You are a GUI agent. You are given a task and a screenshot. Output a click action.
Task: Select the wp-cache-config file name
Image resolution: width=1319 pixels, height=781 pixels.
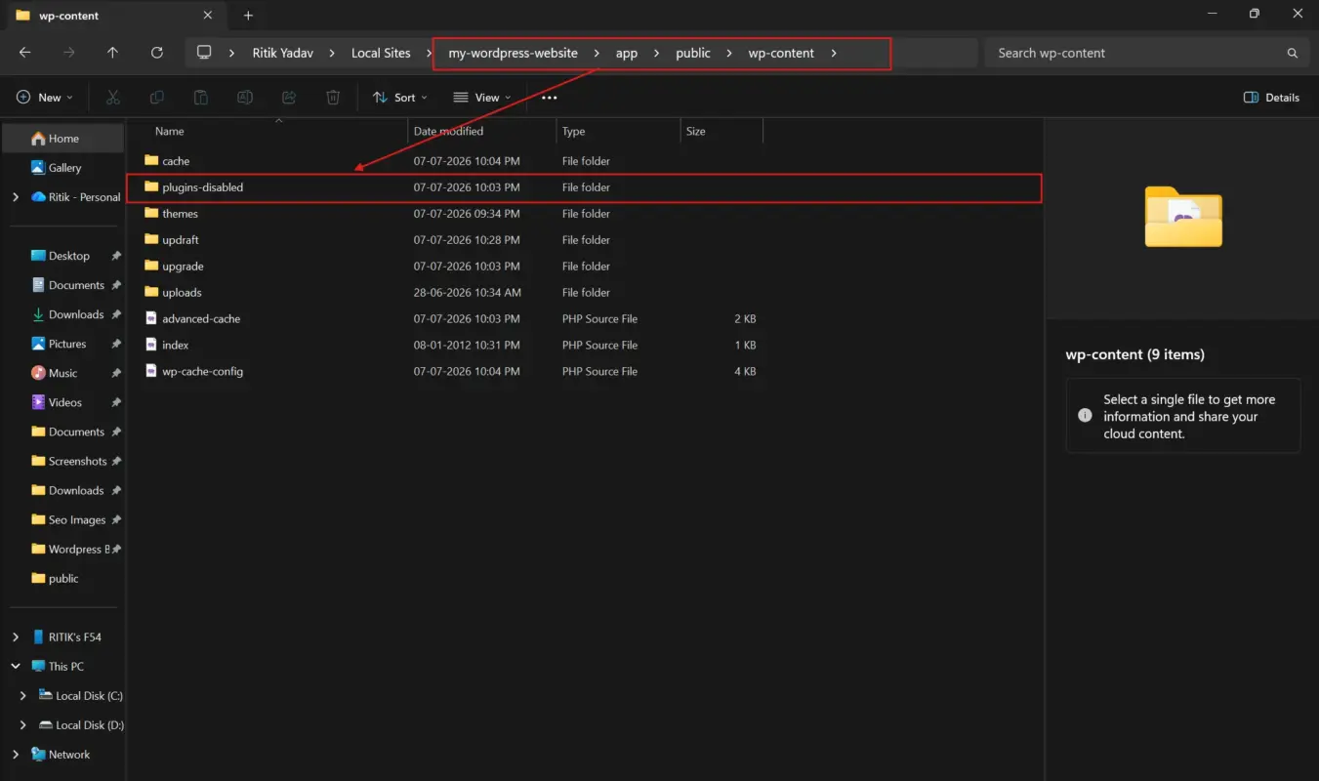pyautogui.click(x=202, y=371)
